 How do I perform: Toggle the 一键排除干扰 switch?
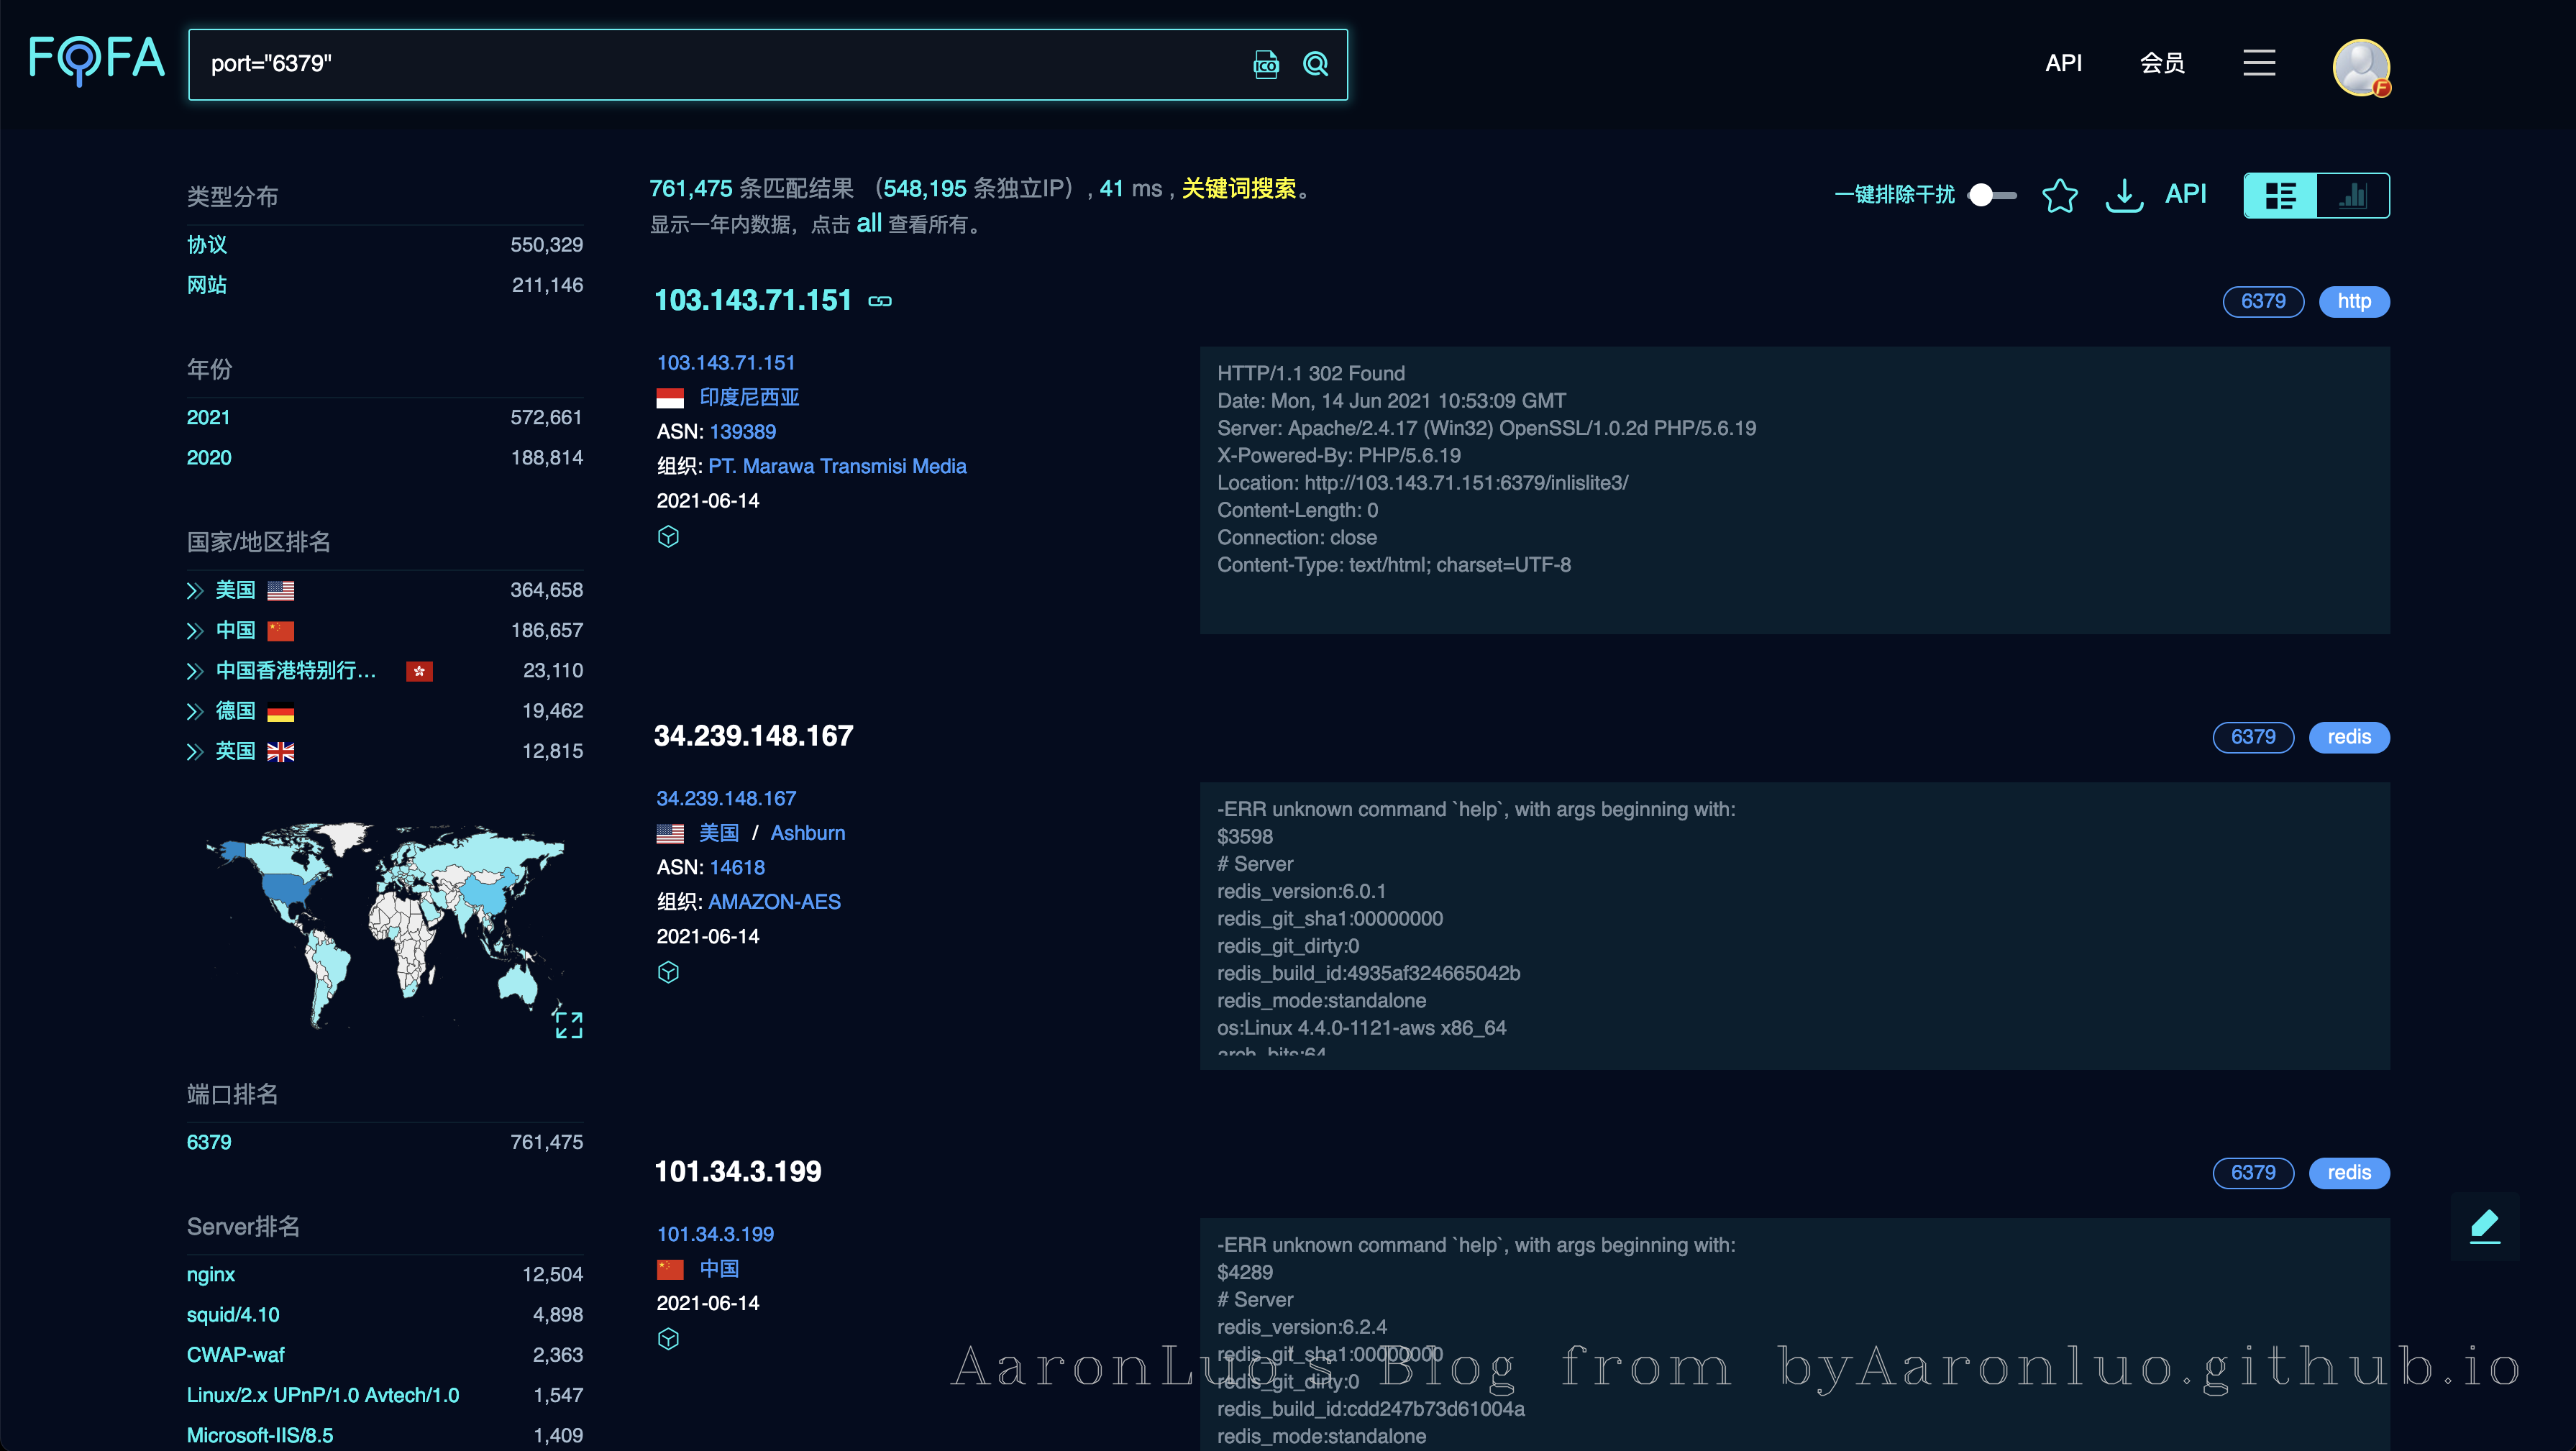point(1991,195)
